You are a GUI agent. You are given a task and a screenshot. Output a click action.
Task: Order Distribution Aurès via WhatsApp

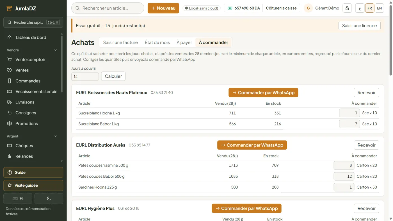pyautogui.click(x=252, y=145)
